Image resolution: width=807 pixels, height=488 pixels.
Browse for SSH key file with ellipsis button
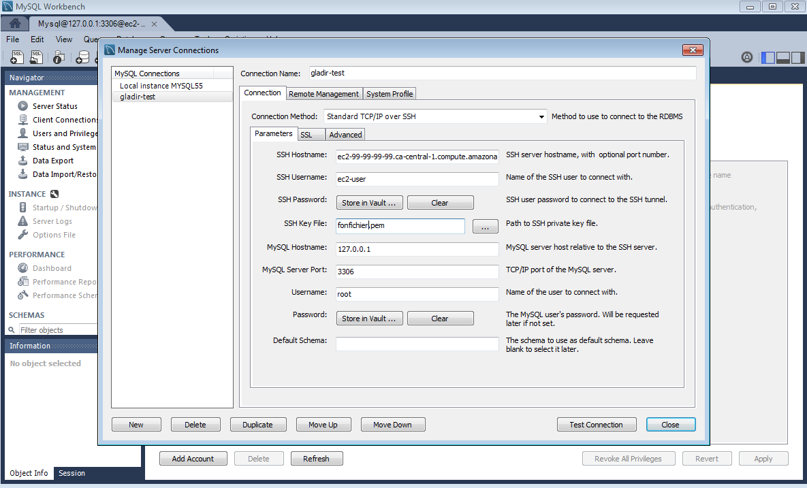point(485,227)
